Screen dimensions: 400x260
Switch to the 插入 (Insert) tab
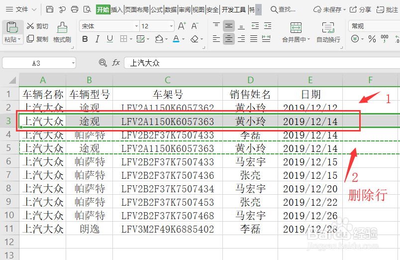[117, 9]
